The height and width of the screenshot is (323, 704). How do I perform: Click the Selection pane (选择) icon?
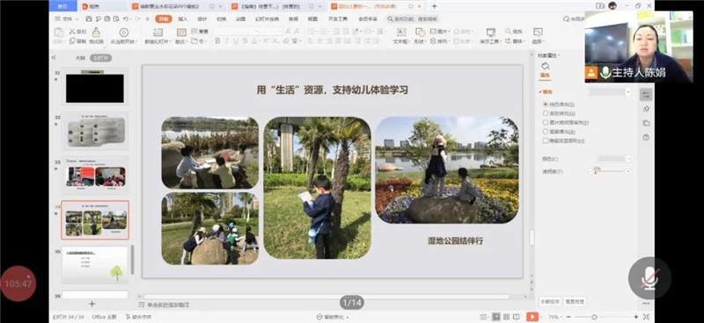tap(538, 32)
